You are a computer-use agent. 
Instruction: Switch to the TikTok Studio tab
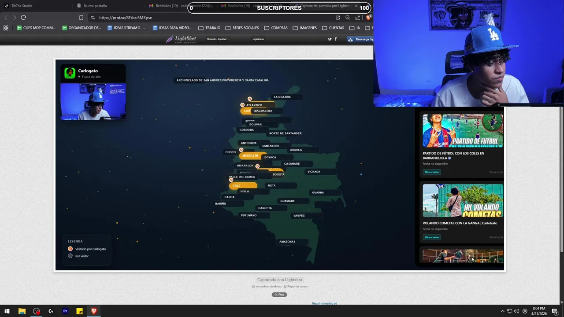[x=35, y=6]
